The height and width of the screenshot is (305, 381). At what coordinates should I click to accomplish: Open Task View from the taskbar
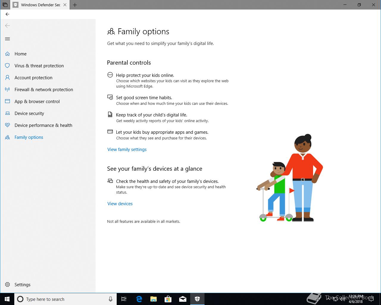click(124, 299)
